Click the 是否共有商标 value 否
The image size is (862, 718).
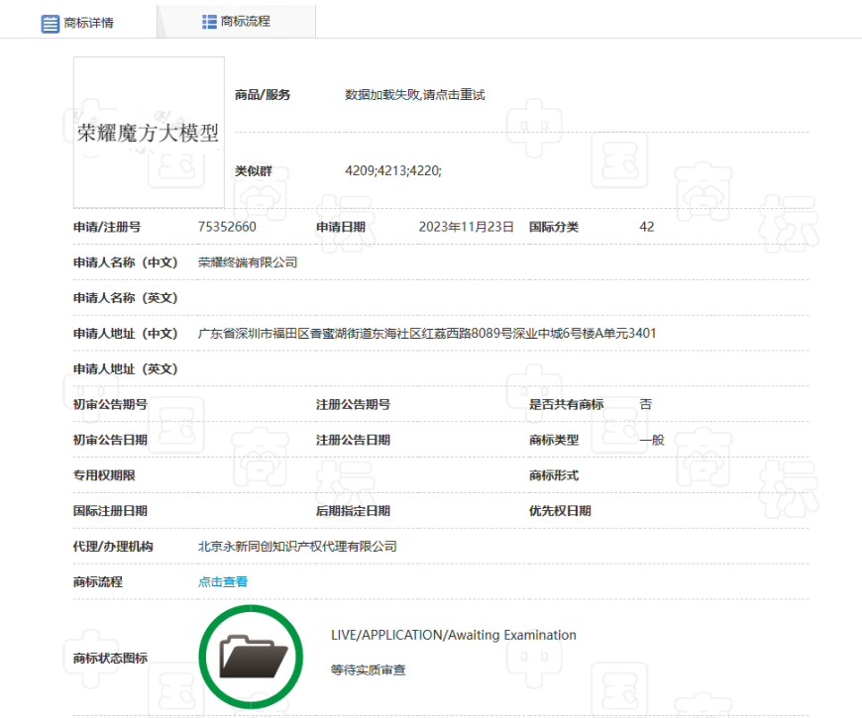click(x=645, y=404)
